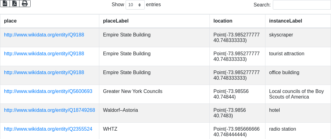Viewport: 331px width, 139px height.
Task: Open the Show entries count dropdown
Action: 135,5
